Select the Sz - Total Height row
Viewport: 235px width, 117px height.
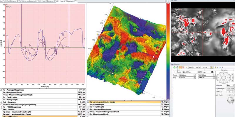pos(129,107)
